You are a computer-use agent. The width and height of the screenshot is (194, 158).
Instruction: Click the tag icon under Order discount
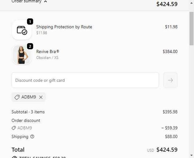tap(14, 128)
